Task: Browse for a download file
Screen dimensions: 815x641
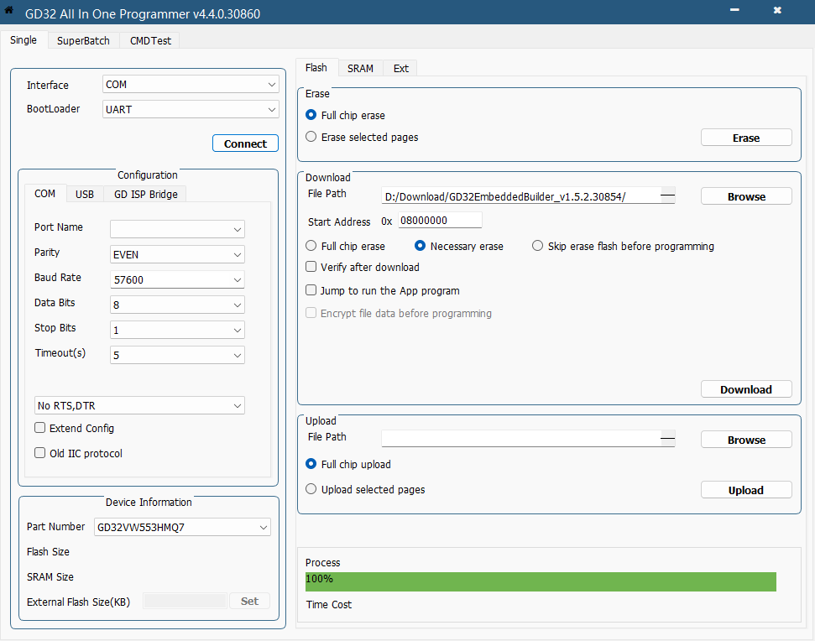Action: coord(746,196)
